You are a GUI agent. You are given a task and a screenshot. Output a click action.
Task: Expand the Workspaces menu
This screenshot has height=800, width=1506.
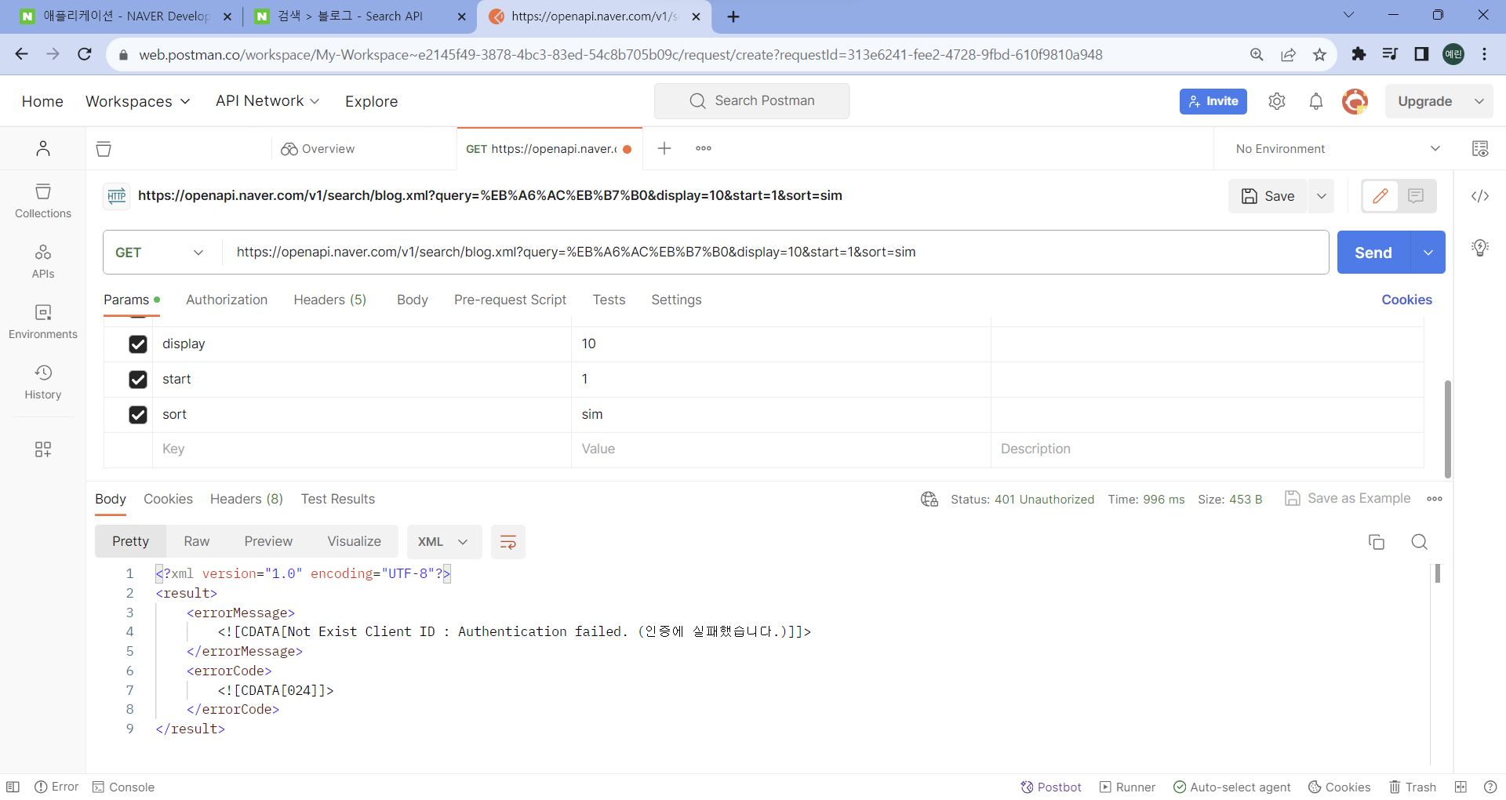coord(138,101)
